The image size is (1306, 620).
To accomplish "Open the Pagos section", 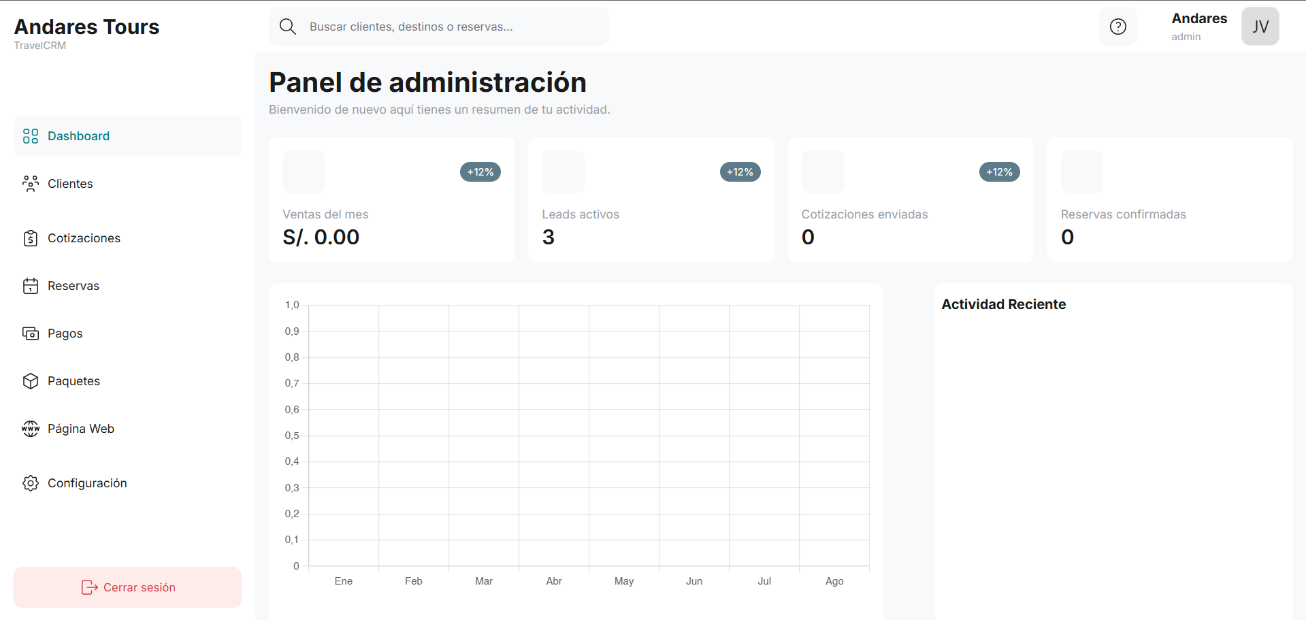I will click(x=127, y=333).
